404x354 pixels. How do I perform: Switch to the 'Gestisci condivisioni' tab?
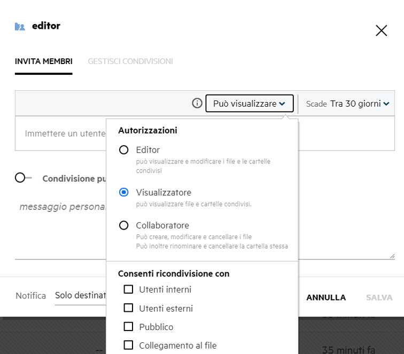coord(130,61)
